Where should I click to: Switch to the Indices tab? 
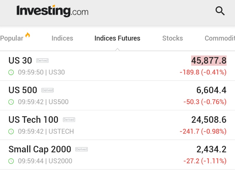pyautogui.click(x=62, y=38)
